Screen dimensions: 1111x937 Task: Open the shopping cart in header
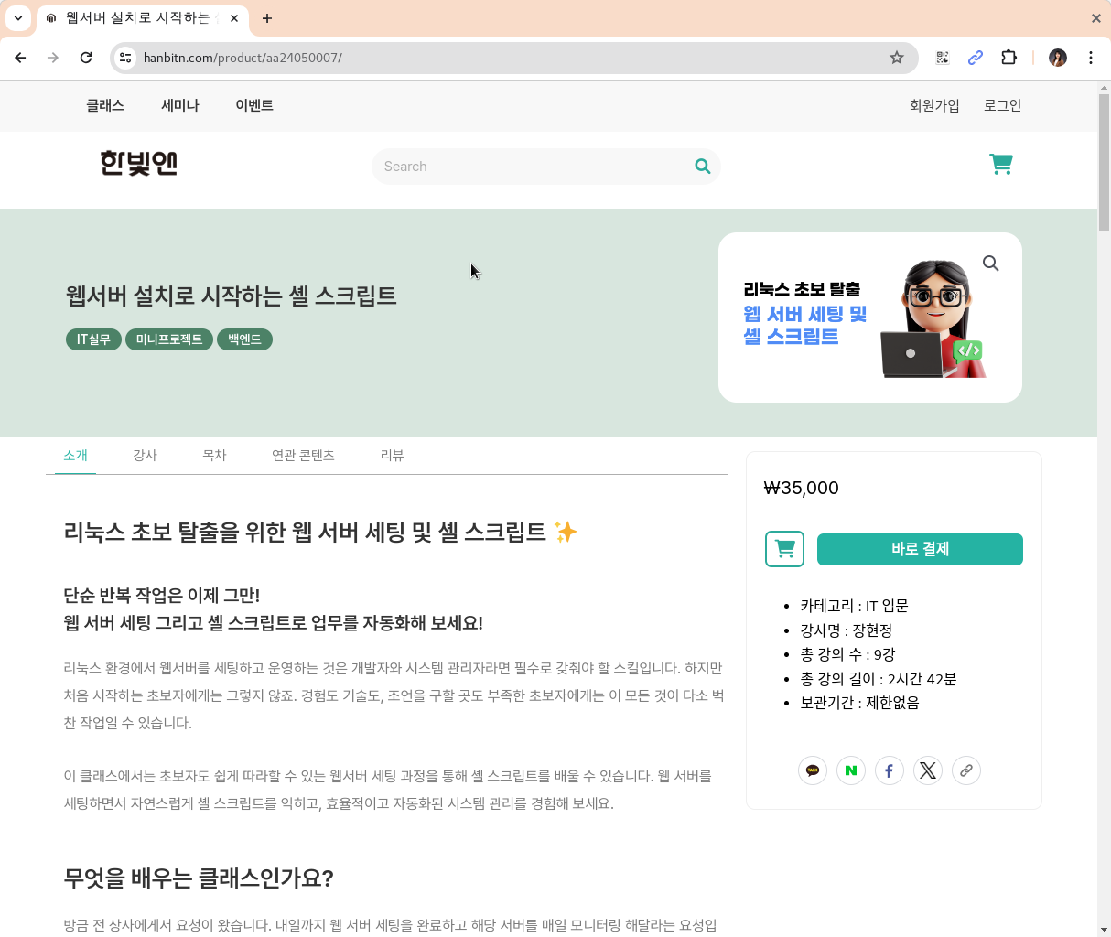(x=1001, y=164)
